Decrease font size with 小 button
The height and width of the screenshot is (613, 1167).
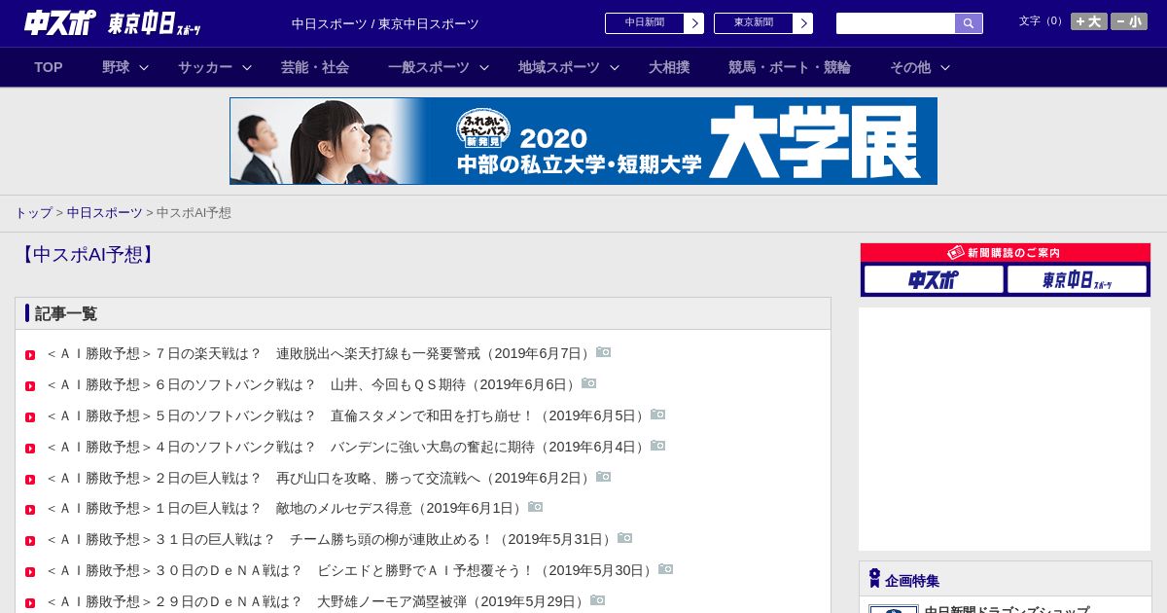1129,21
